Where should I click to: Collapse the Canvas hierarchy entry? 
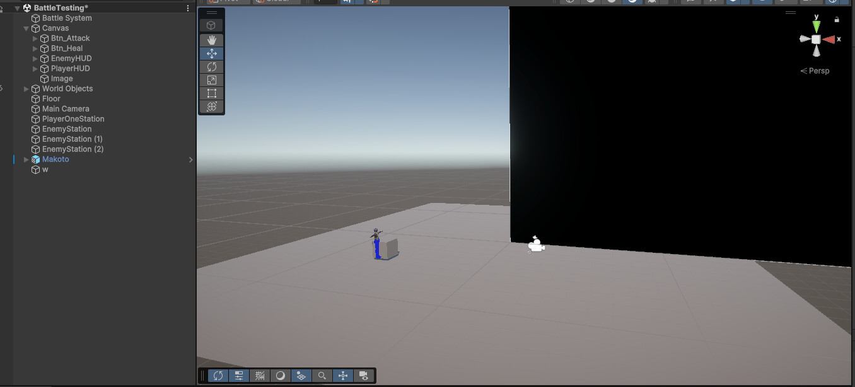26,28
